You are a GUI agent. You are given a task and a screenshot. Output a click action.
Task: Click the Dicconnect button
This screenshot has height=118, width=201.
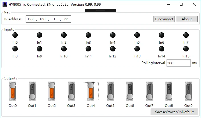point(164,19)
